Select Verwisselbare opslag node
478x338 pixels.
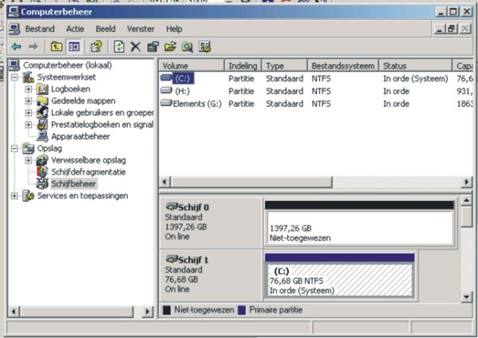point(89,161)
